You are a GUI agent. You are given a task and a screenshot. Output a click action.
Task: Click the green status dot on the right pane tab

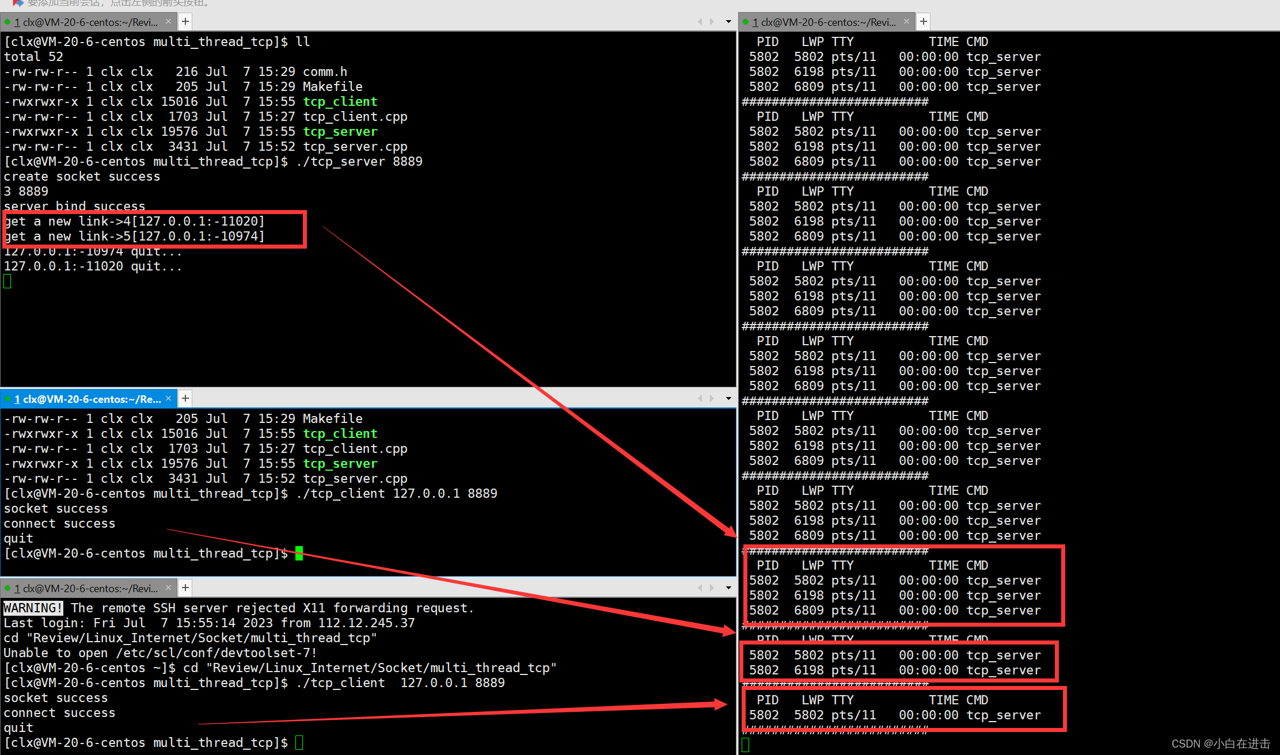pos(746,22)
